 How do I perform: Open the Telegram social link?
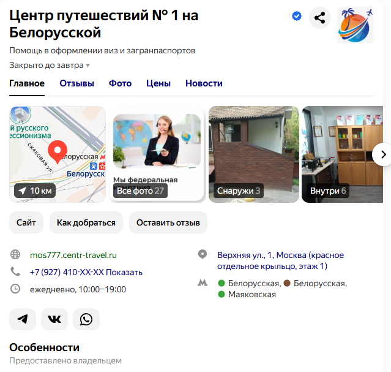click(x=23, y=319)
